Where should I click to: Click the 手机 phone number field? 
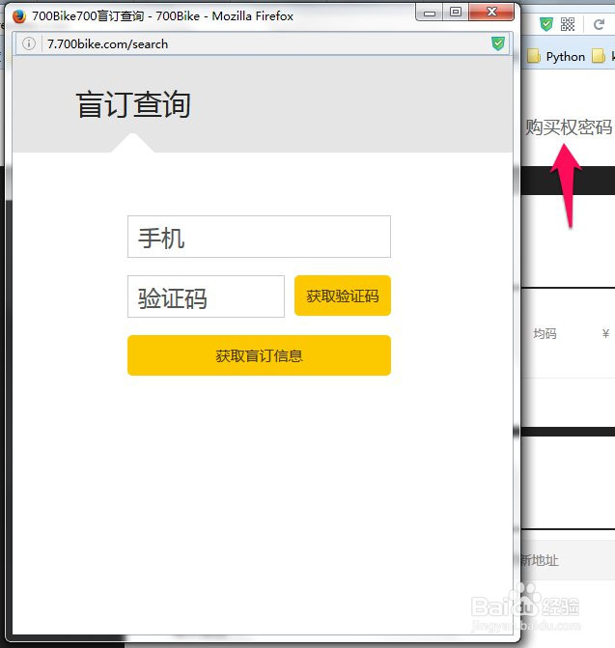[x=259, y=237]
